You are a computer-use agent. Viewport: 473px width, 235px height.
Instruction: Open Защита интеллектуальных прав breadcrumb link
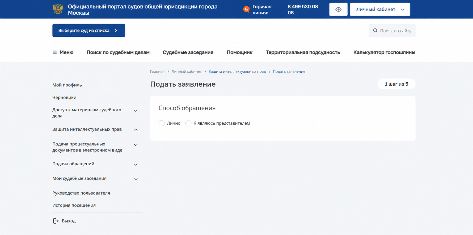(237, 72)
